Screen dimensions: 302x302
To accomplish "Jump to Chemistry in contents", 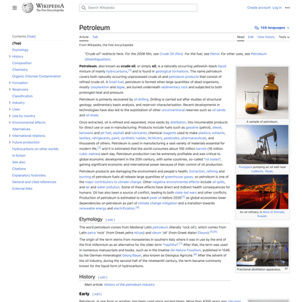I will pos(20,70).
